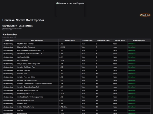Open Download link for Archaeology-1.6-v2.14.1
The height and width of the screenshot is (114, 153).
[x=132, y=94]
